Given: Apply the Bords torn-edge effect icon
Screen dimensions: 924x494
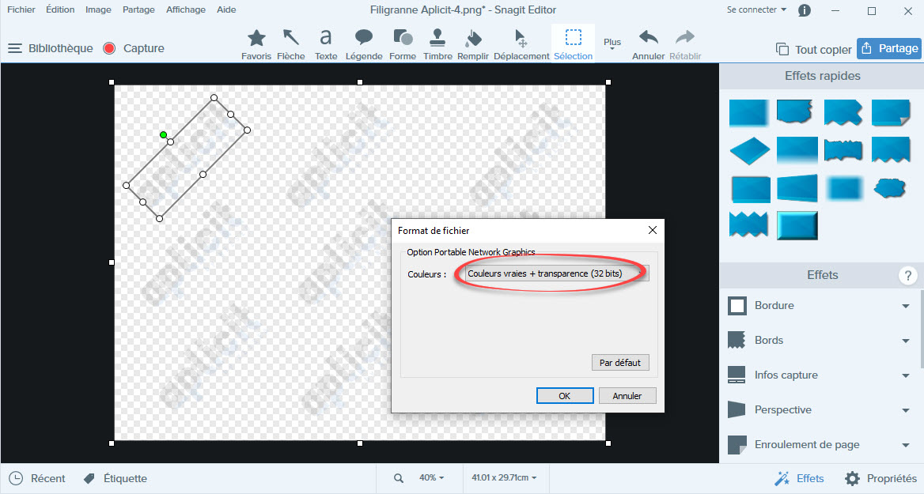Looking at the screenshot, I should point(737,341).
